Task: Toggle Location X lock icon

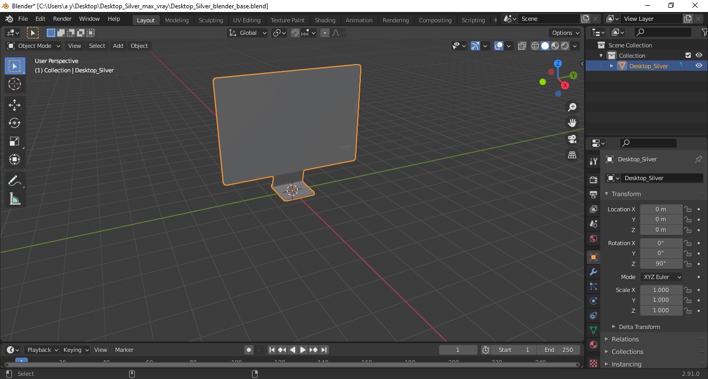Action: pyautogui.click(x=688, y=209)
